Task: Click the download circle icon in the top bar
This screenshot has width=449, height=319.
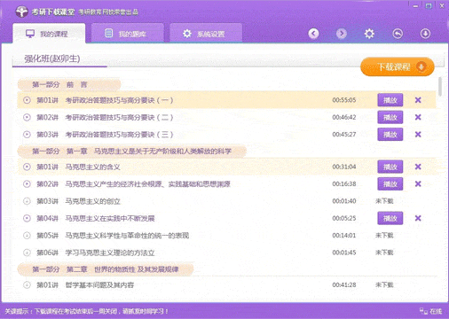Action: tap(425, 34)
